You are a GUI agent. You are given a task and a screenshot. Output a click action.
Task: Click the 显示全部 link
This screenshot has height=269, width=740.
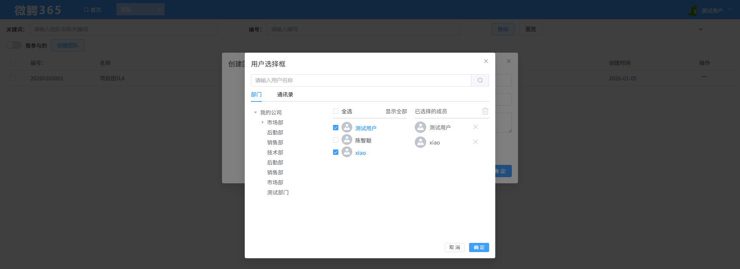396,111
